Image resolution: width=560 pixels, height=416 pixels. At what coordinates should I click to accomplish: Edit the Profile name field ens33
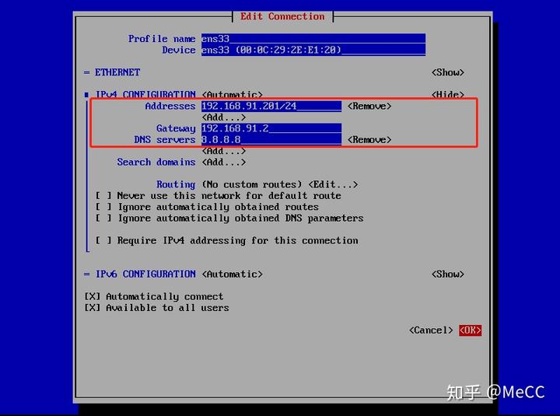click(x=313, y=38)
